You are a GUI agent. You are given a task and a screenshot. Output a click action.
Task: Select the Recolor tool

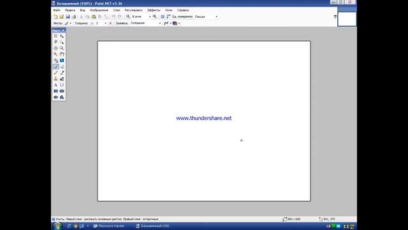point(62,79)
